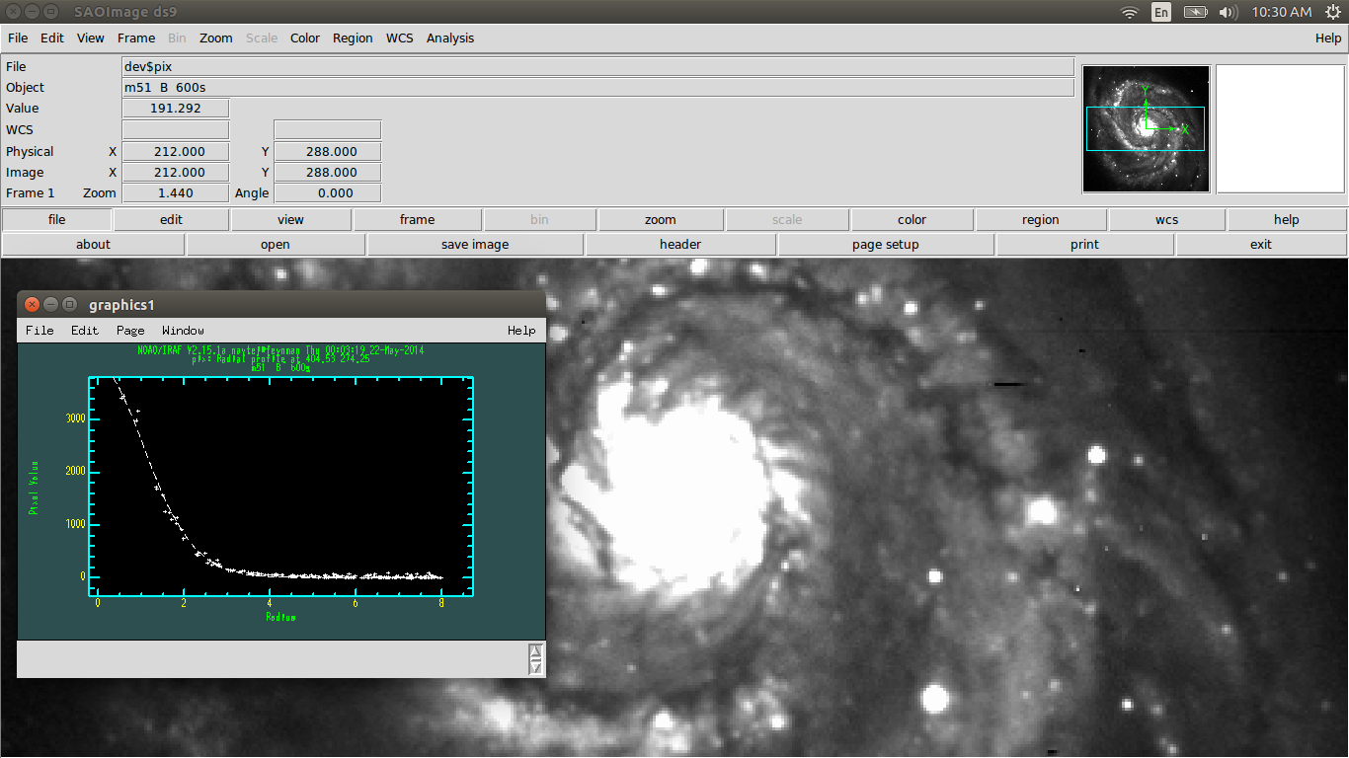Viewport: 1349px width, 758px height.
Task: Select the 'help' button bar category
Action: [1287, 219]
